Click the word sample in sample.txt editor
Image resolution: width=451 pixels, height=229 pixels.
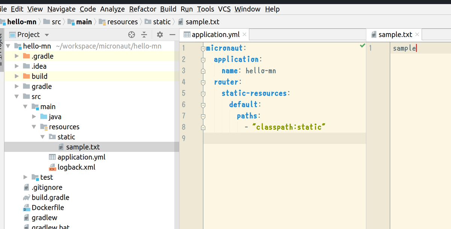click(x=404, y=49)
